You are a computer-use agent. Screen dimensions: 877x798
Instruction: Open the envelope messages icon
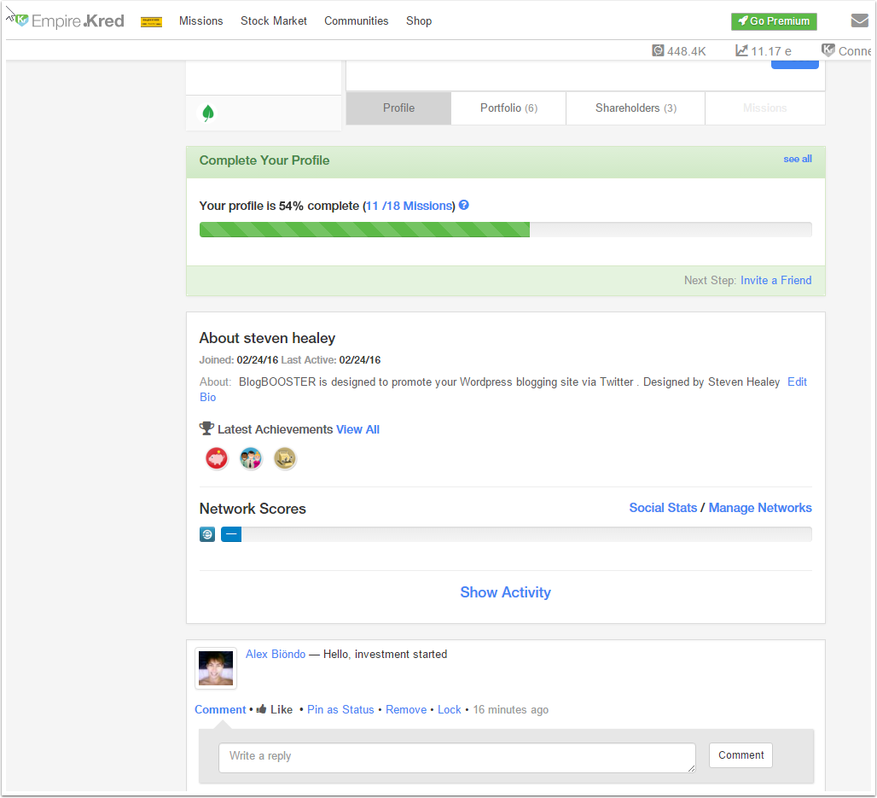(x=859, y=21)
